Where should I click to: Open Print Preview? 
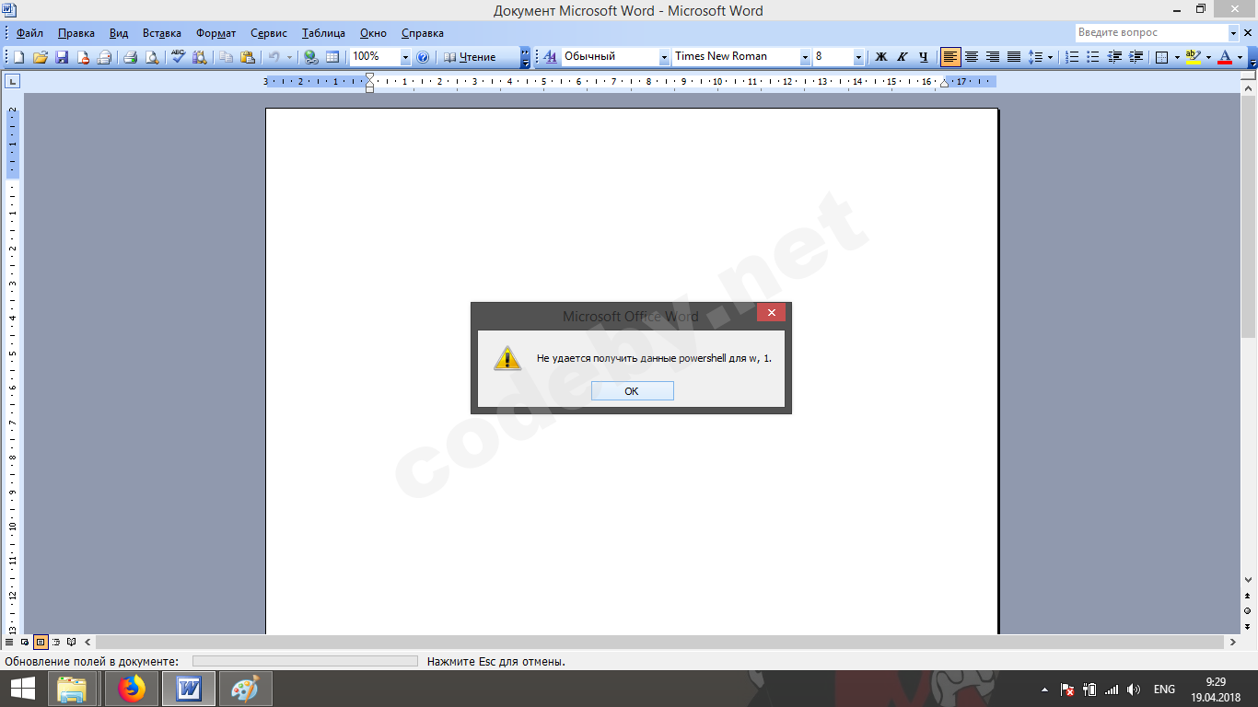coord(151,57)
